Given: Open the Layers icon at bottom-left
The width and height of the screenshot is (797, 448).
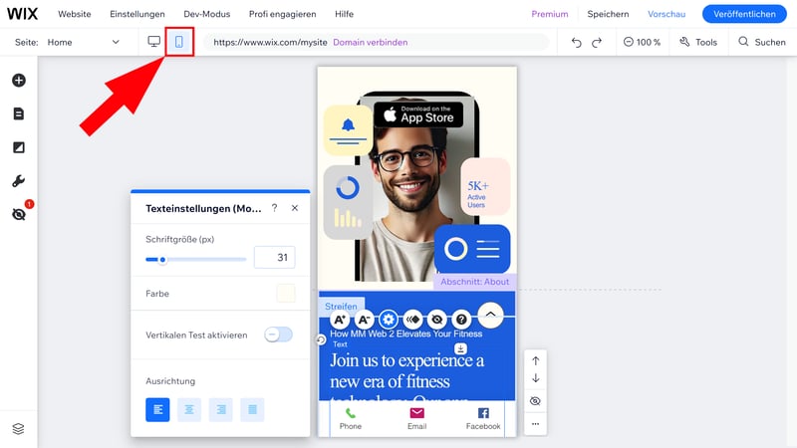Looking at the screenshot, I should click(x=18, y=429).
